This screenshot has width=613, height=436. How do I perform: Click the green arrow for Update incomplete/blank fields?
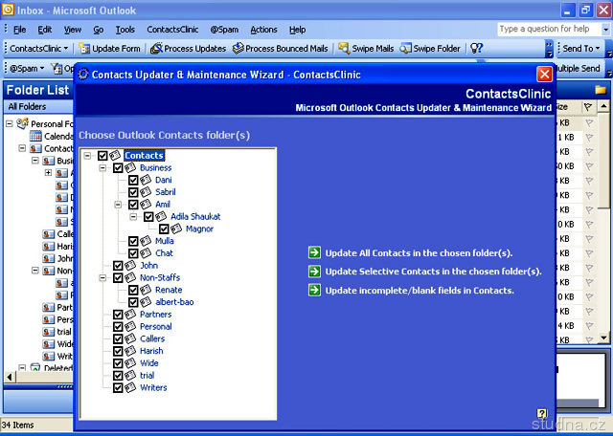click(x=314, y=290)
